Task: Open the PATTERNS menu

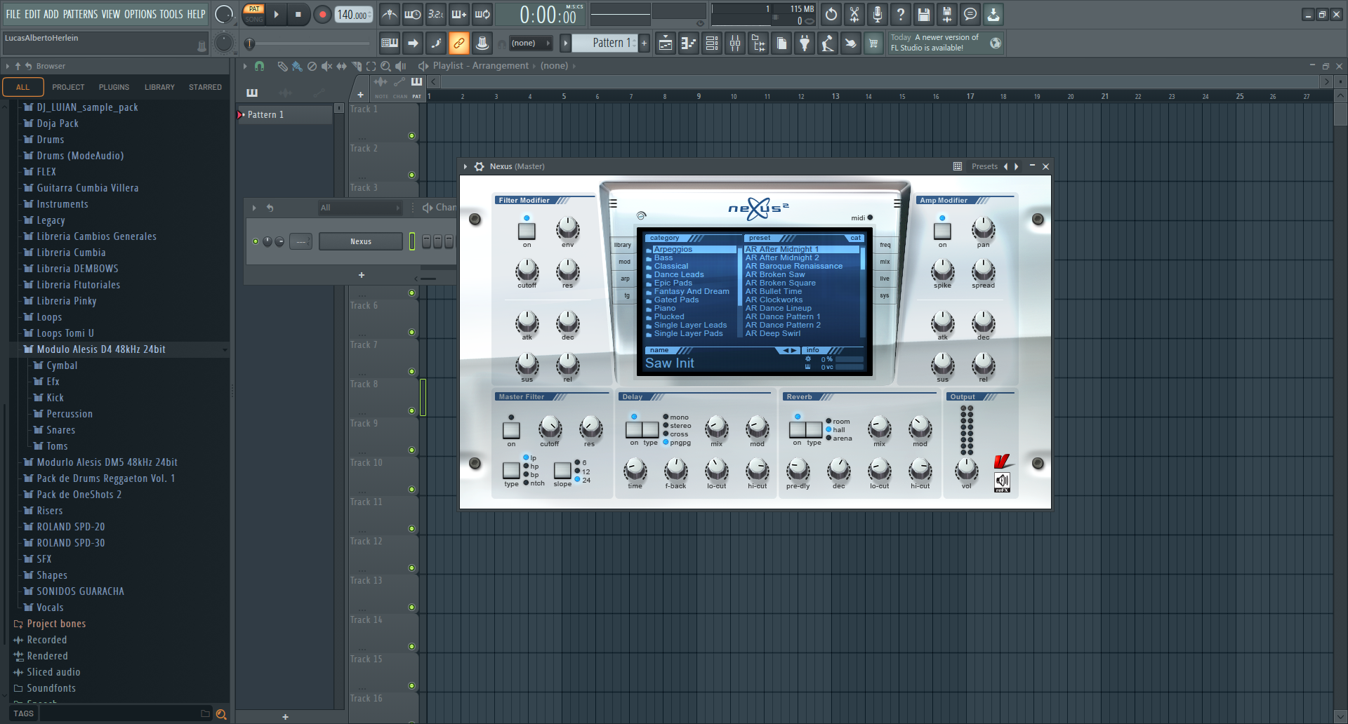Action: tap(80, 14)
